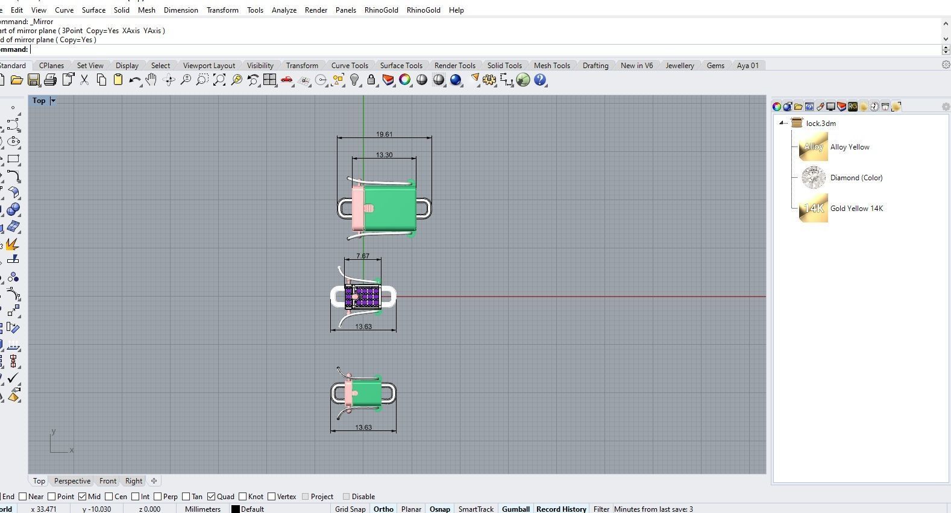Switch to the Jewellery toolbar tab
The width and height of the screenshot is (951, 513).
(x=680, y=66)
